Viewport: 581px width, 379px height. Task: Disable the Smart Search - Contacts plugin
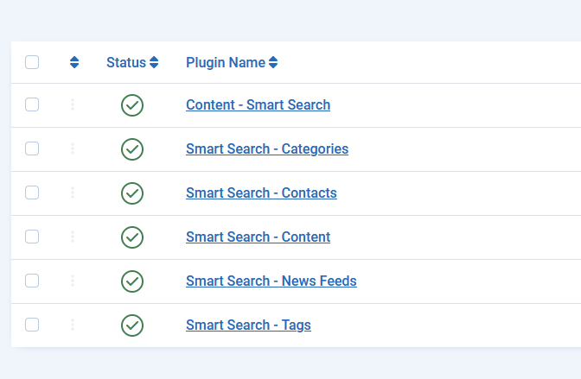(132, 193)
